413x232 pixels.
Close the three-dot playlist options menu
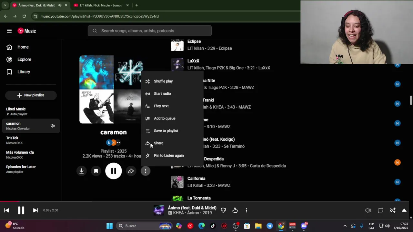click(x=146, y=171)
